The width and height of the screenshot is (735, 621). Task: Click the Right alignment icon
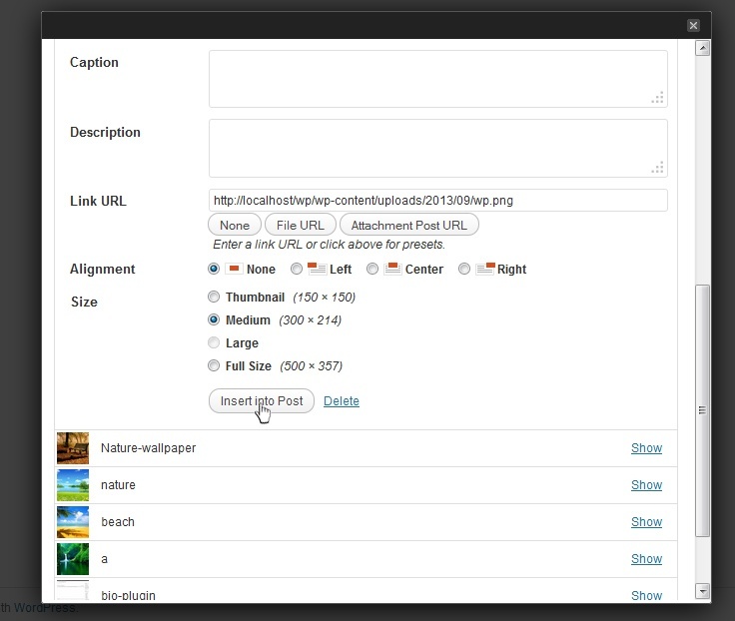pos(485,269)
